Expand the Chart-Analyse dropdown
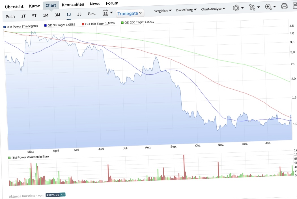 (213, 9)
